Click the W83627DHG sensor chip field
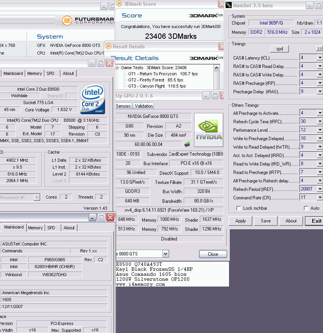 [55, 275]
